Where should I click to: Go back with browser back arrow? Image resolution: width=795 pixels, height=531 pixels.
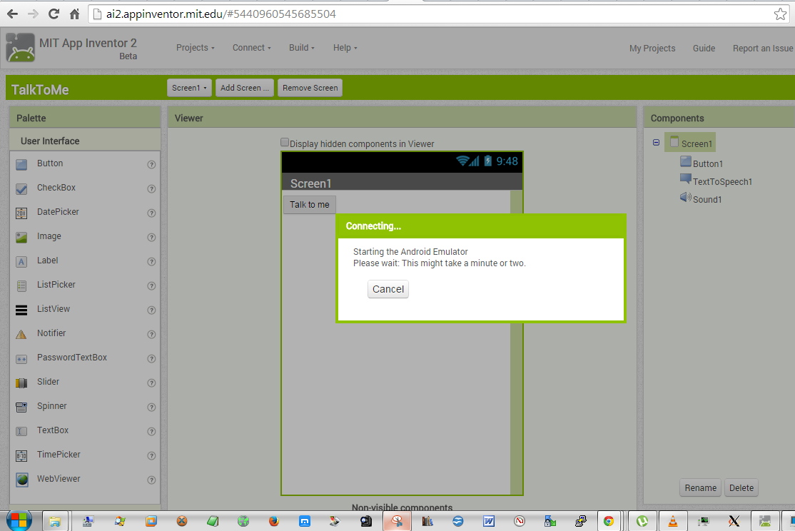coord(12,14)
